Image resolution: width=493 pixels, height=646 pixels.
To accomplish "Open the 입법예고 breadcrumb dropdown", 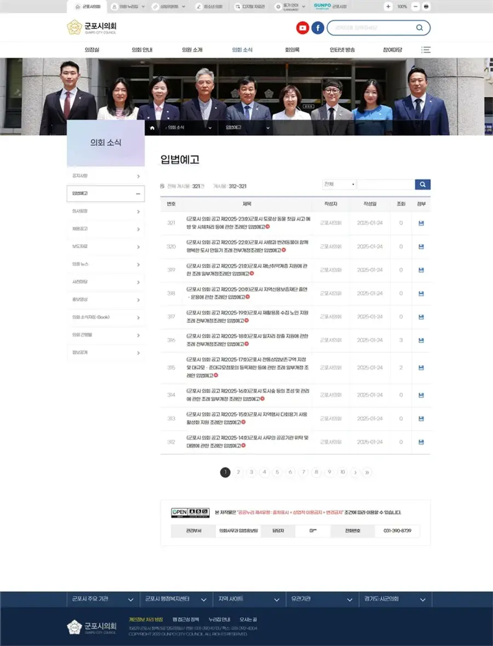I will (248, 128).
